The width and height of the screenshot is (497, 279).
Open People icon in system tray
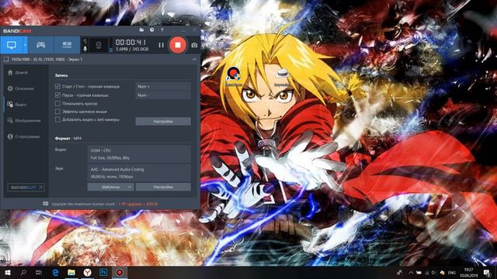coord(400,272)
